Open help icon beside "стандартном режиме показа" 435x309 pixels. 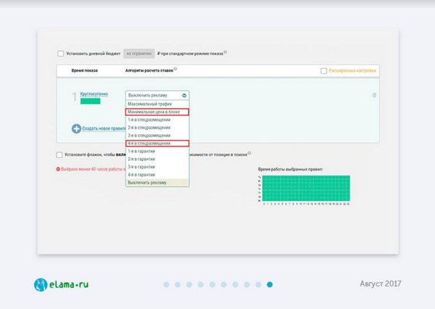tap(225, 51)
